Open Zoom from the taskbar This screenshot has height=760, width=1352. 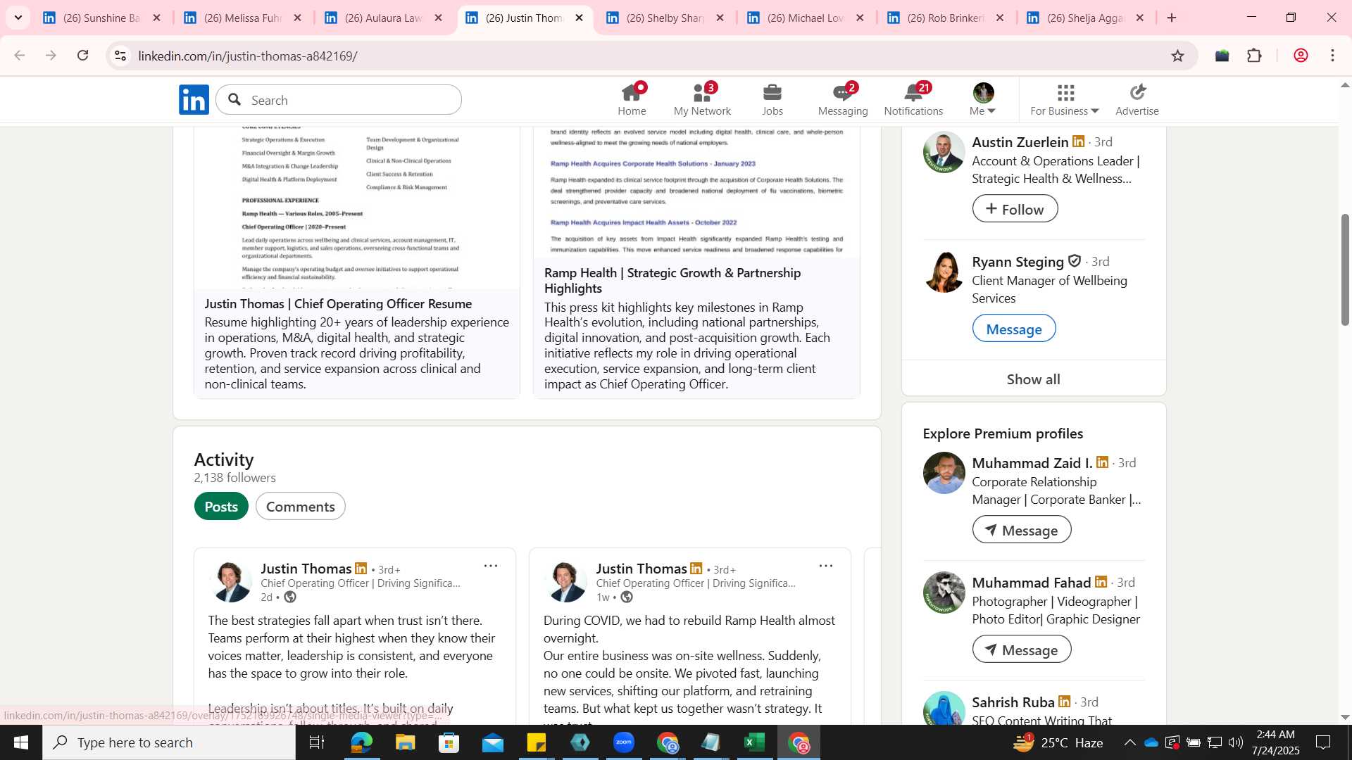[x=624, y=742]
